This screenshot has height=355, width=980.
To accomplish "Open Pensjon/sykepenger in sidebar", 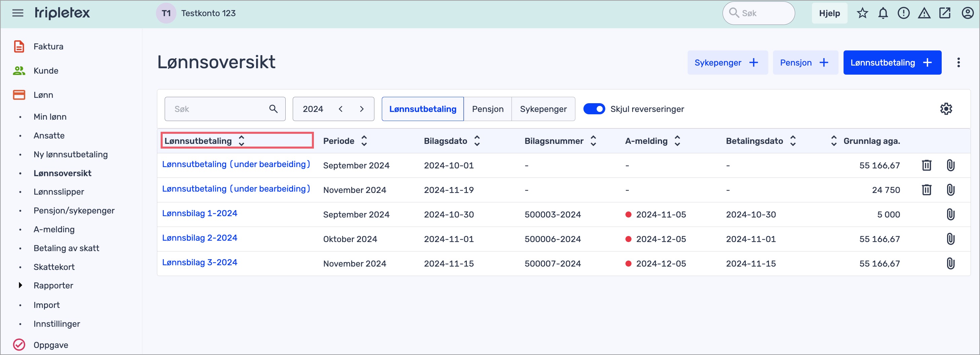I will 74,210.
